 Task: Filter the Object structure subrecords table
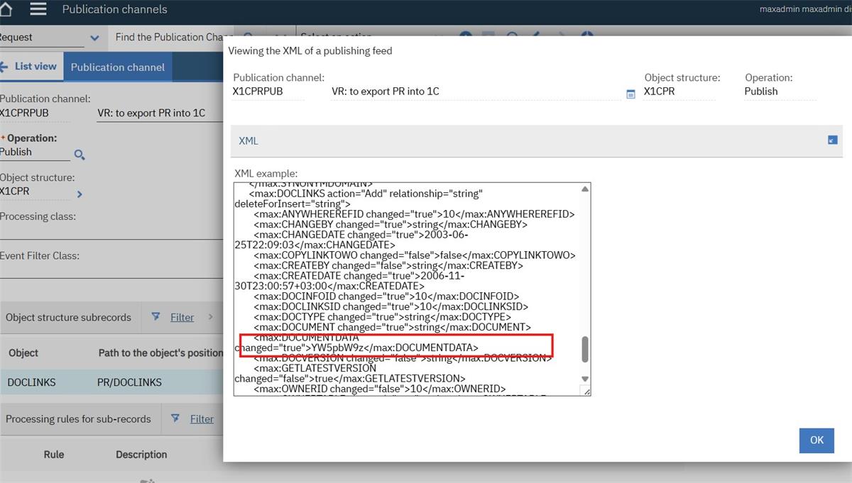pos(182,317)
